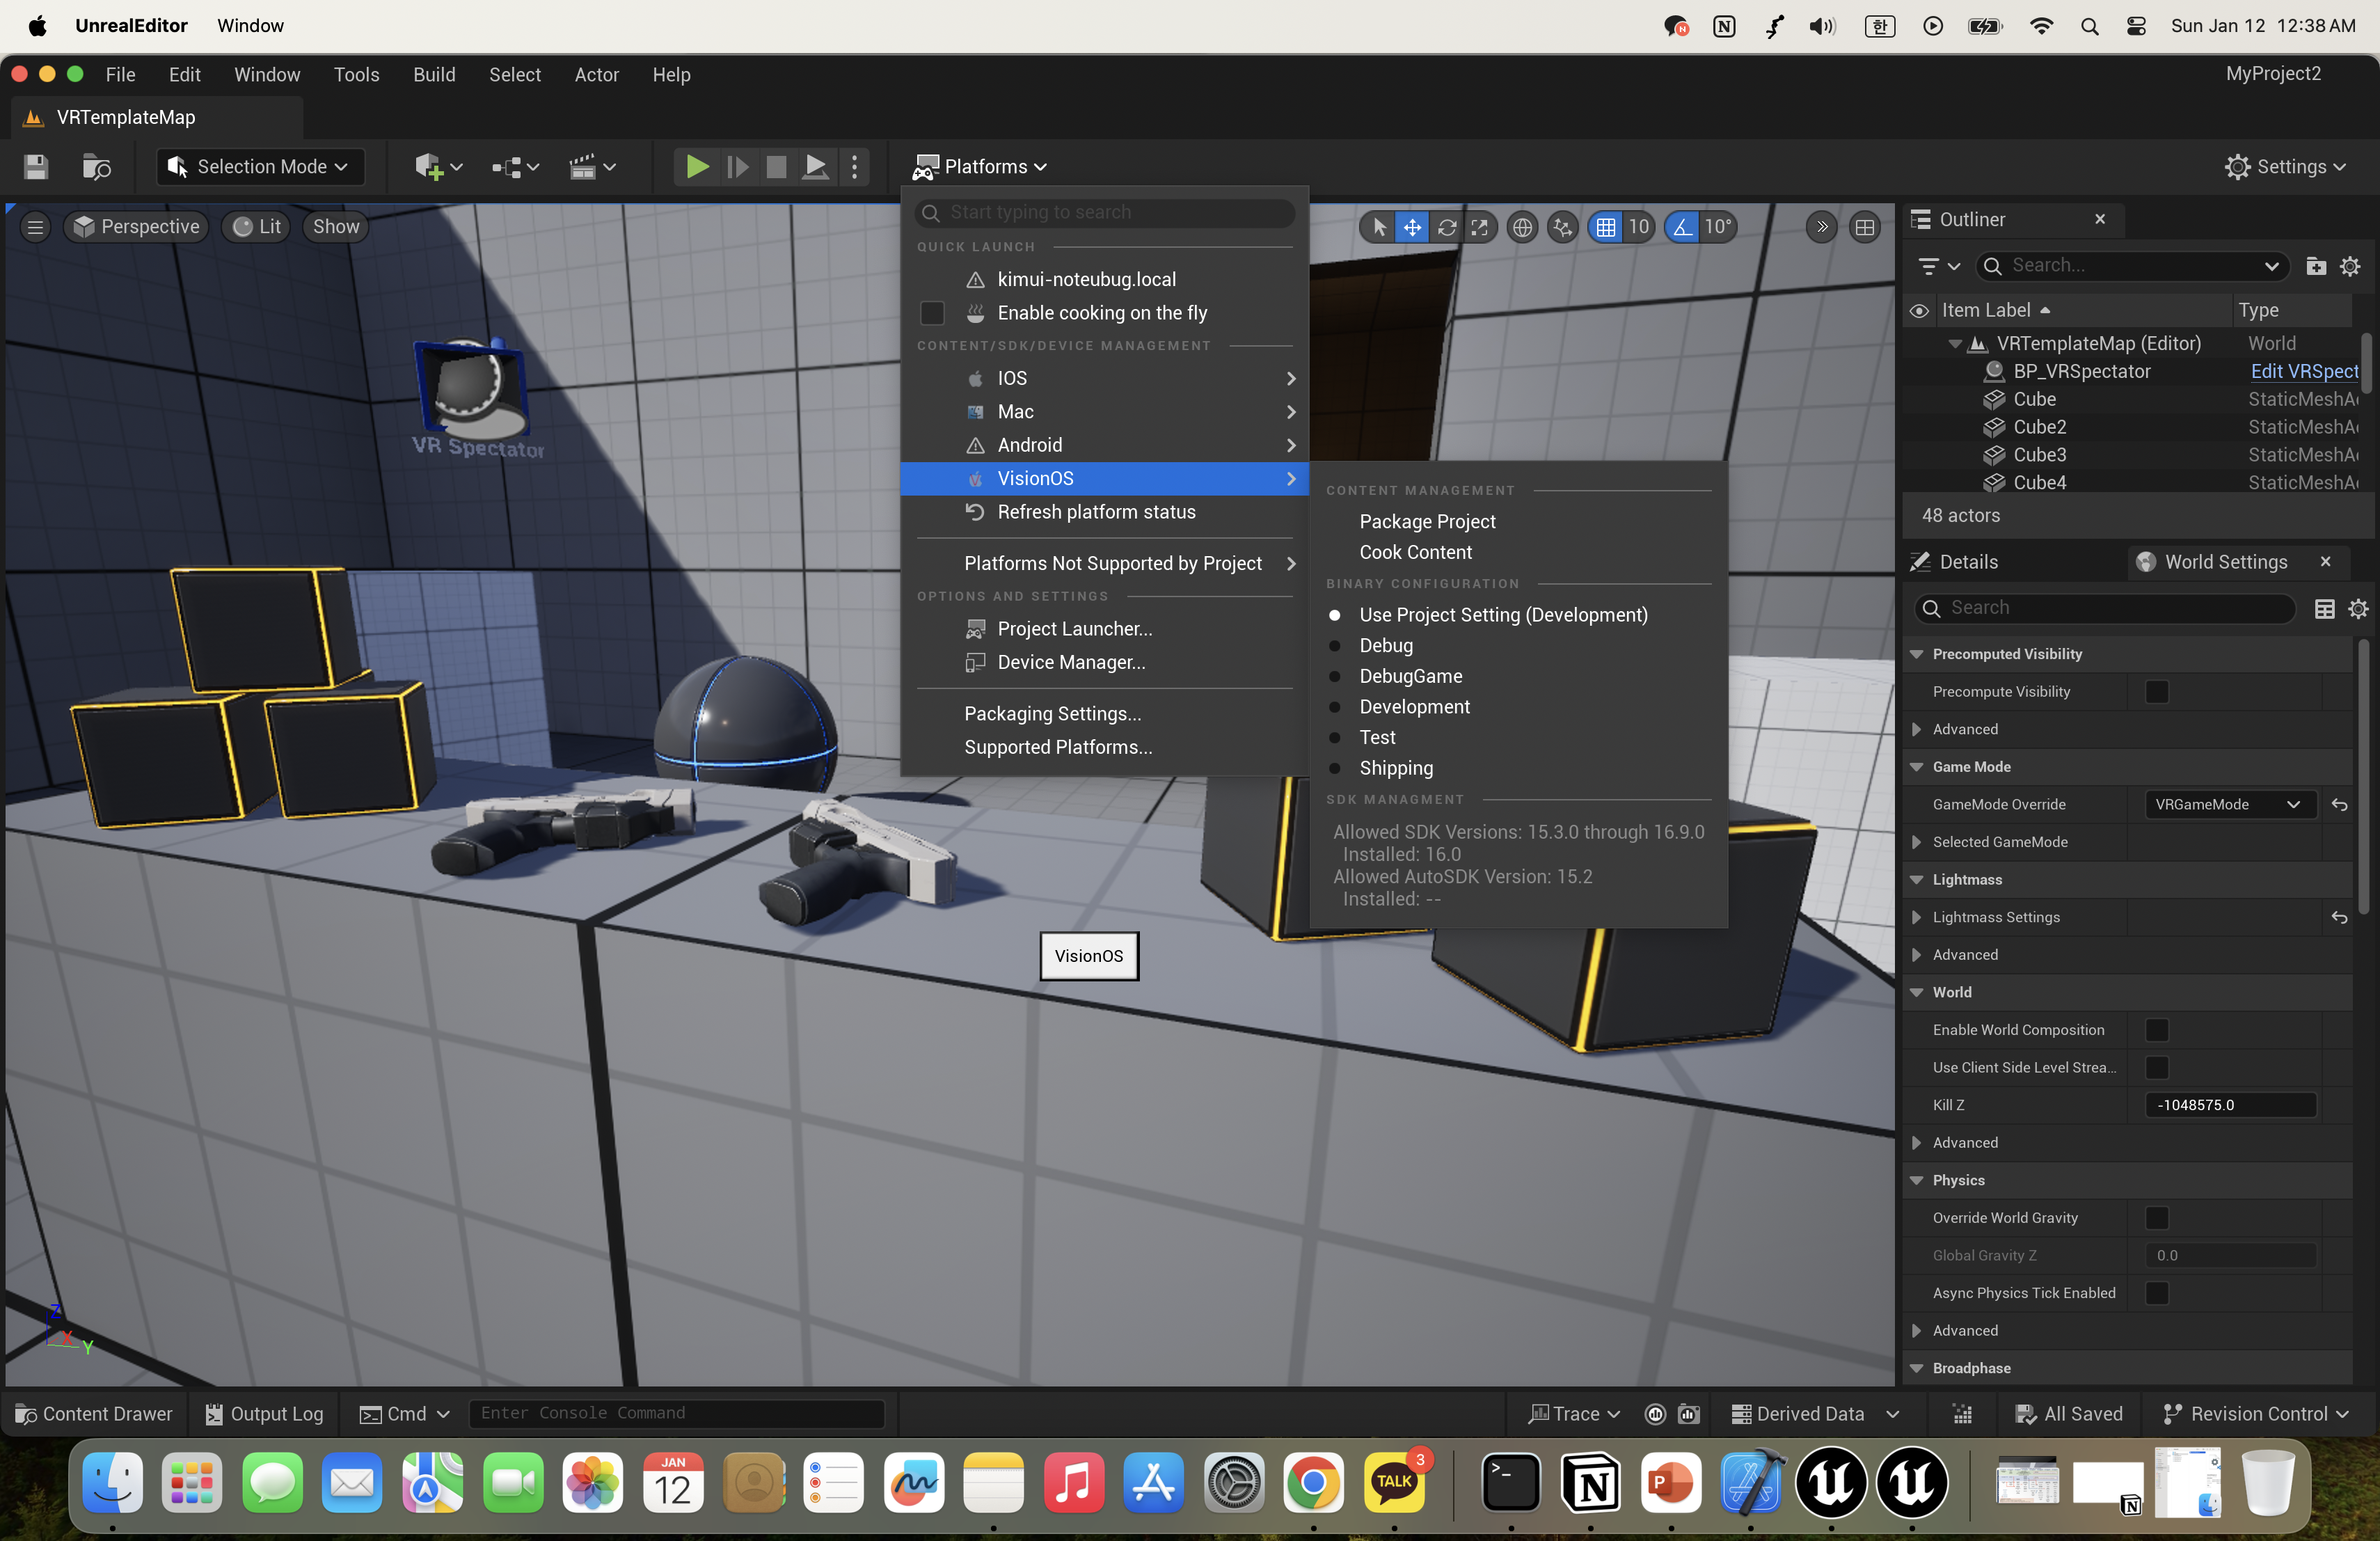
Task: Enable World Composition checkbox
Action: click(2156, 1030)
